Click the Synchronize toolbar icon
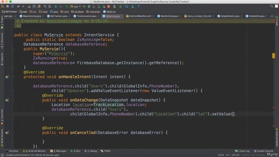This screenshot has width=279, height=157. 12,7
